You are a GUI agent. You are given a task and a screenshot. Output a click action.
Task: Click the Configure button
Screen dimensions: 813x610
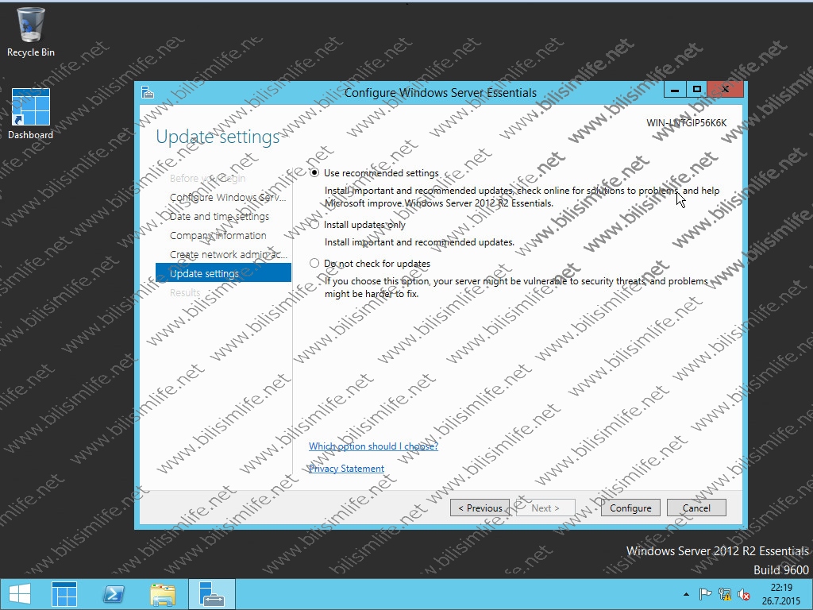[x=630, y=508]
